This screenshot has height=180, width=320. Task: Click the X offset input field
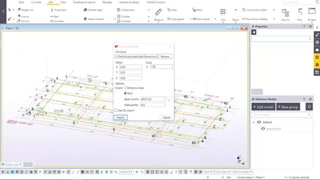coord(131,67)
